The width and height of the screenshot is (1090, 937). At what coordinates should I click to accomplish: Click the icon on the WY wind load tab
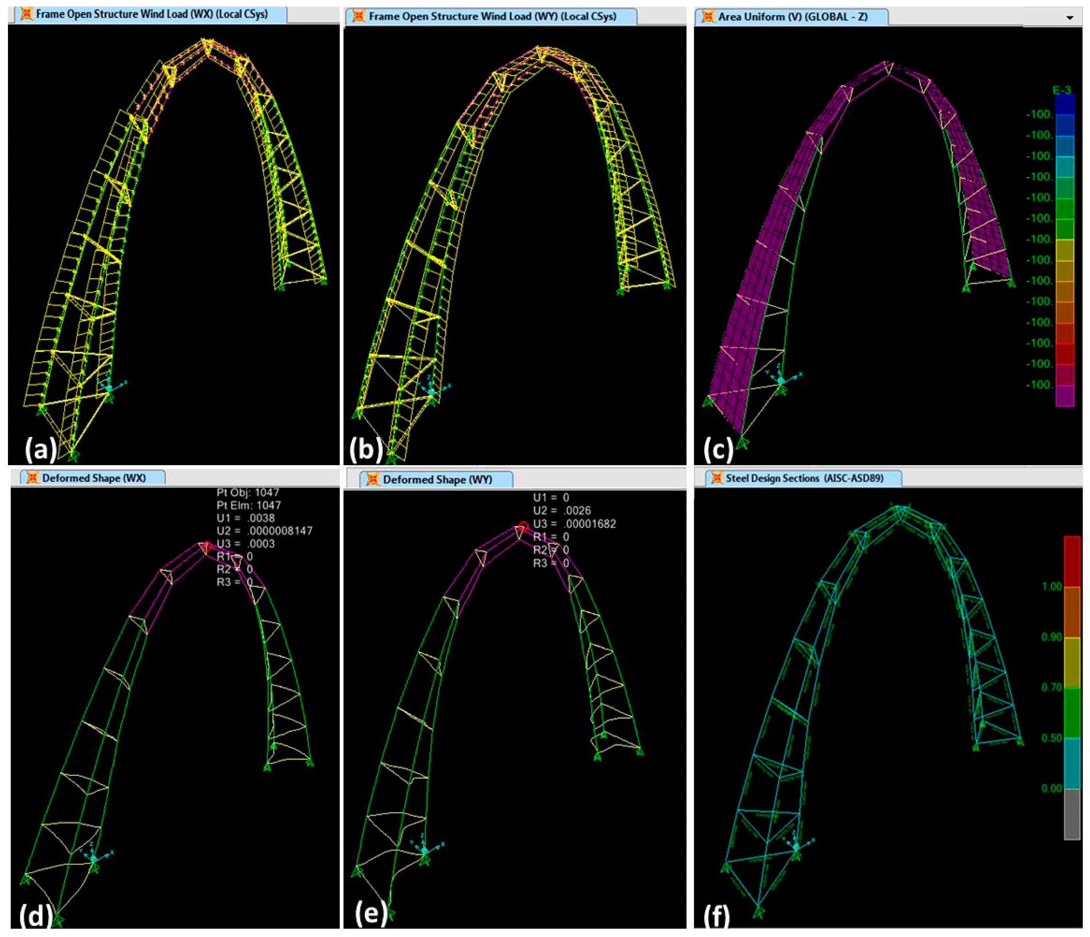point(359,16)
